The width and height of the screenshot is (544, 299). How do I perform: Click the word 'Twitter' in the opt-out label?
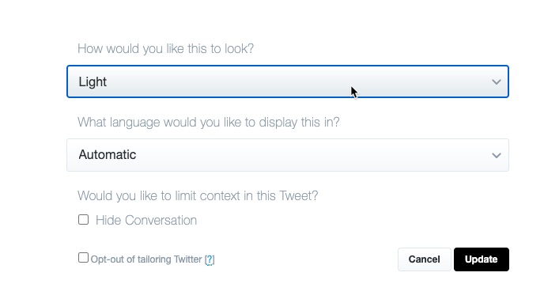point(187,259)
